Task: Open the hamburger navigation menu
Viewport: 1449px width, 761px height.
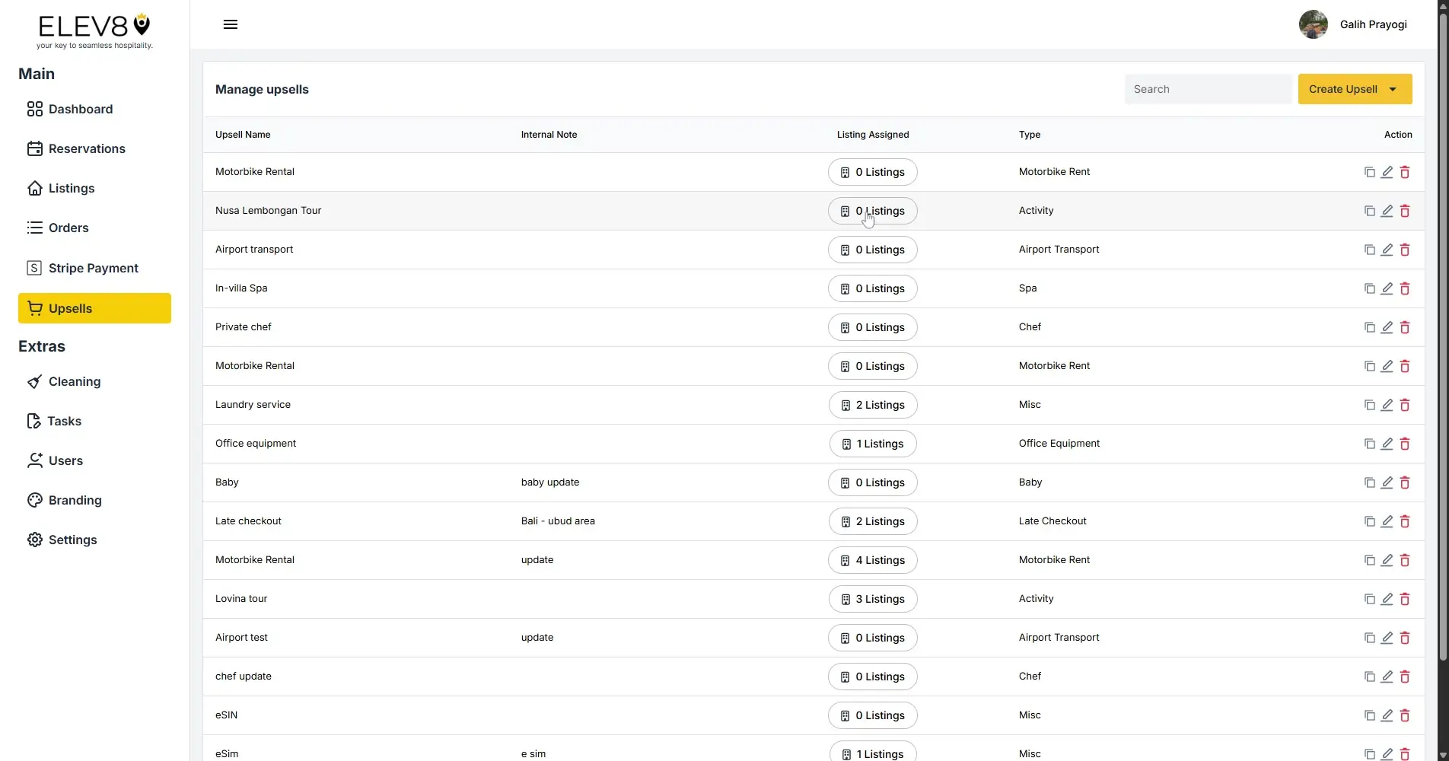Action: [x=230, y=24]
